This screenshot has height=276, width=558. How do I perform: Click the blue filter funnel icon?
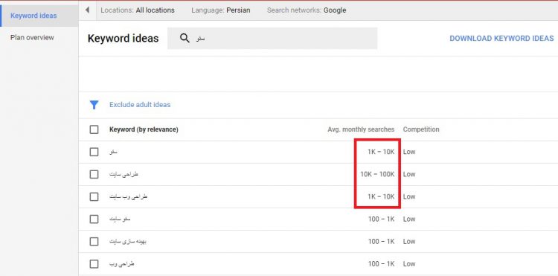94,105
